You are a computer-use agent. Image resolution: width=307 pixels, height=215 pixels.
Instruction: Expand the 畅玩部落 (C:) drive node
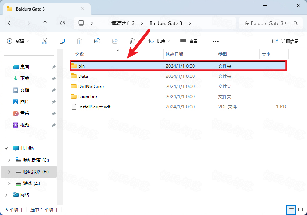[9, 160]
